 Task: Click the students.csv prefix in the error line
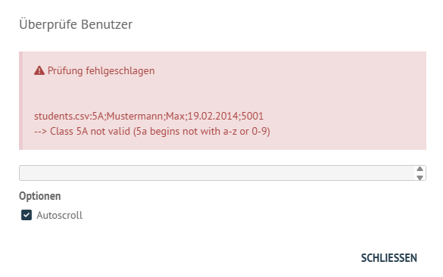(x=64, y=117)
